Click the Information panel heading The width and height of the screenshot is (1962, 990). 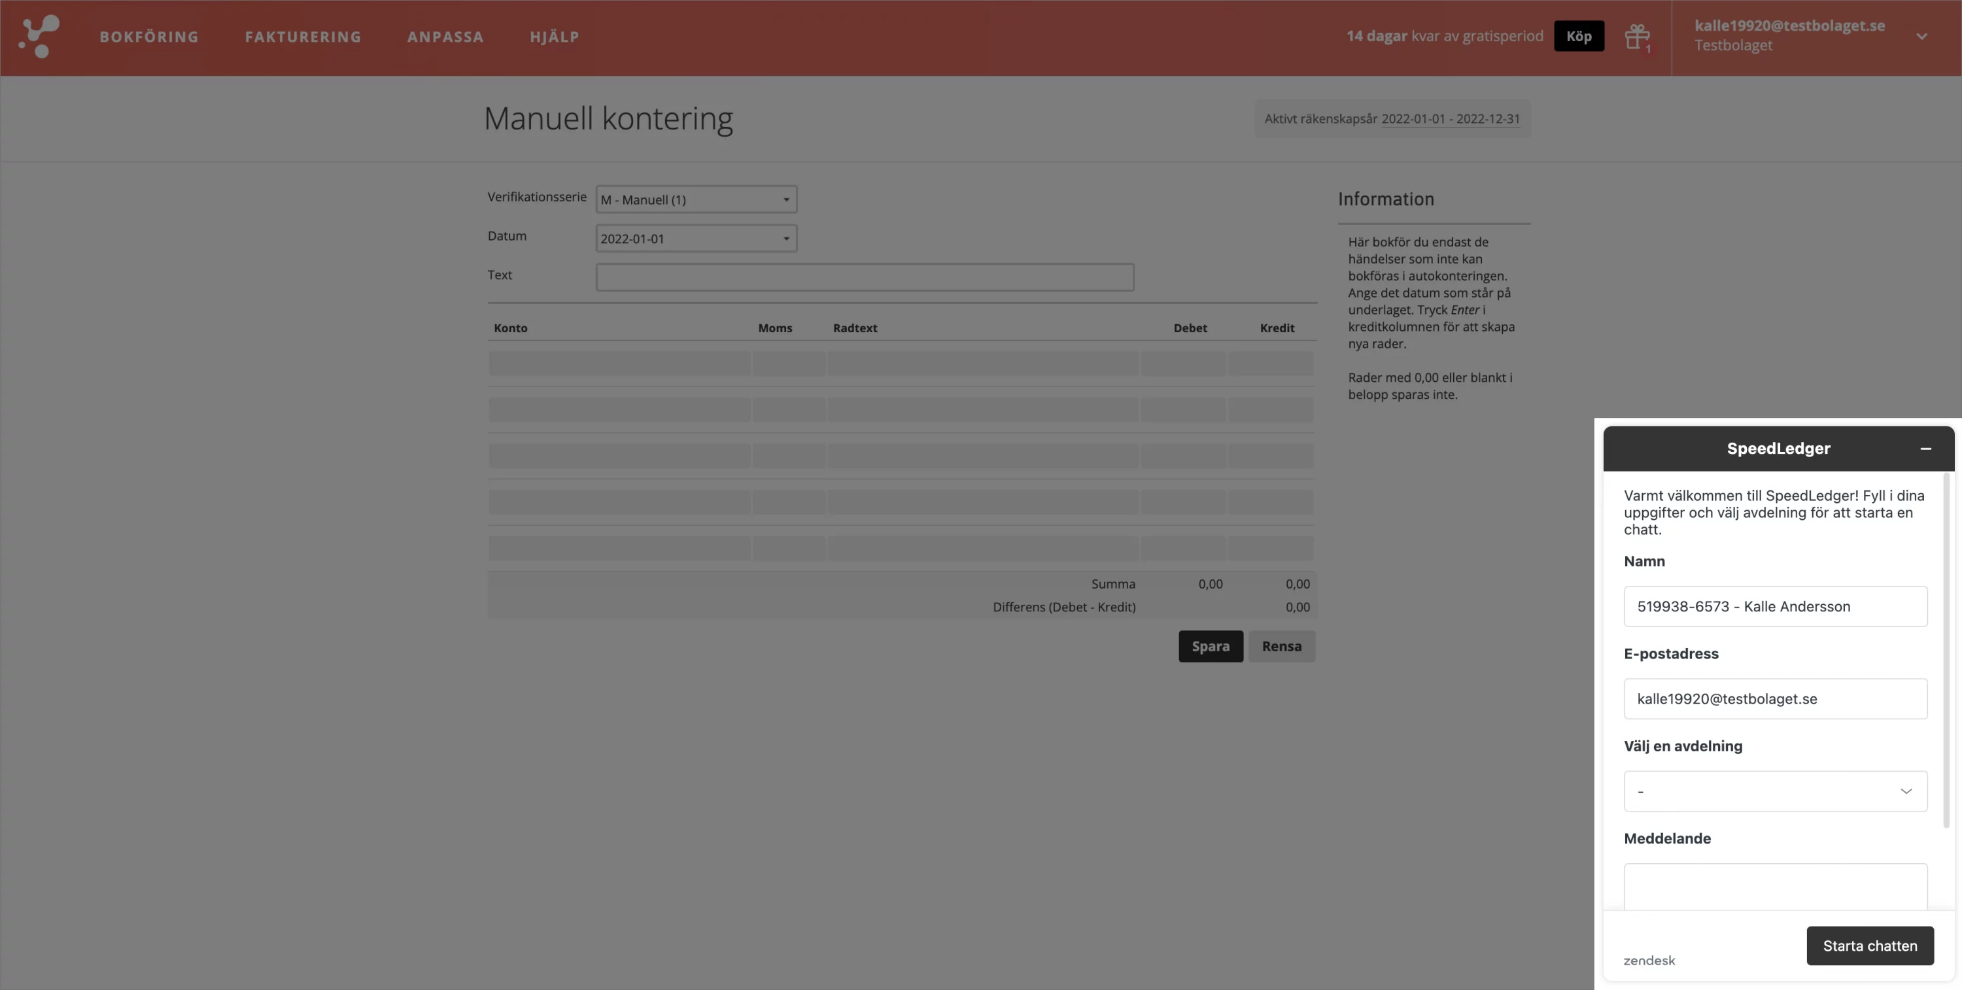pos(1385,199)
